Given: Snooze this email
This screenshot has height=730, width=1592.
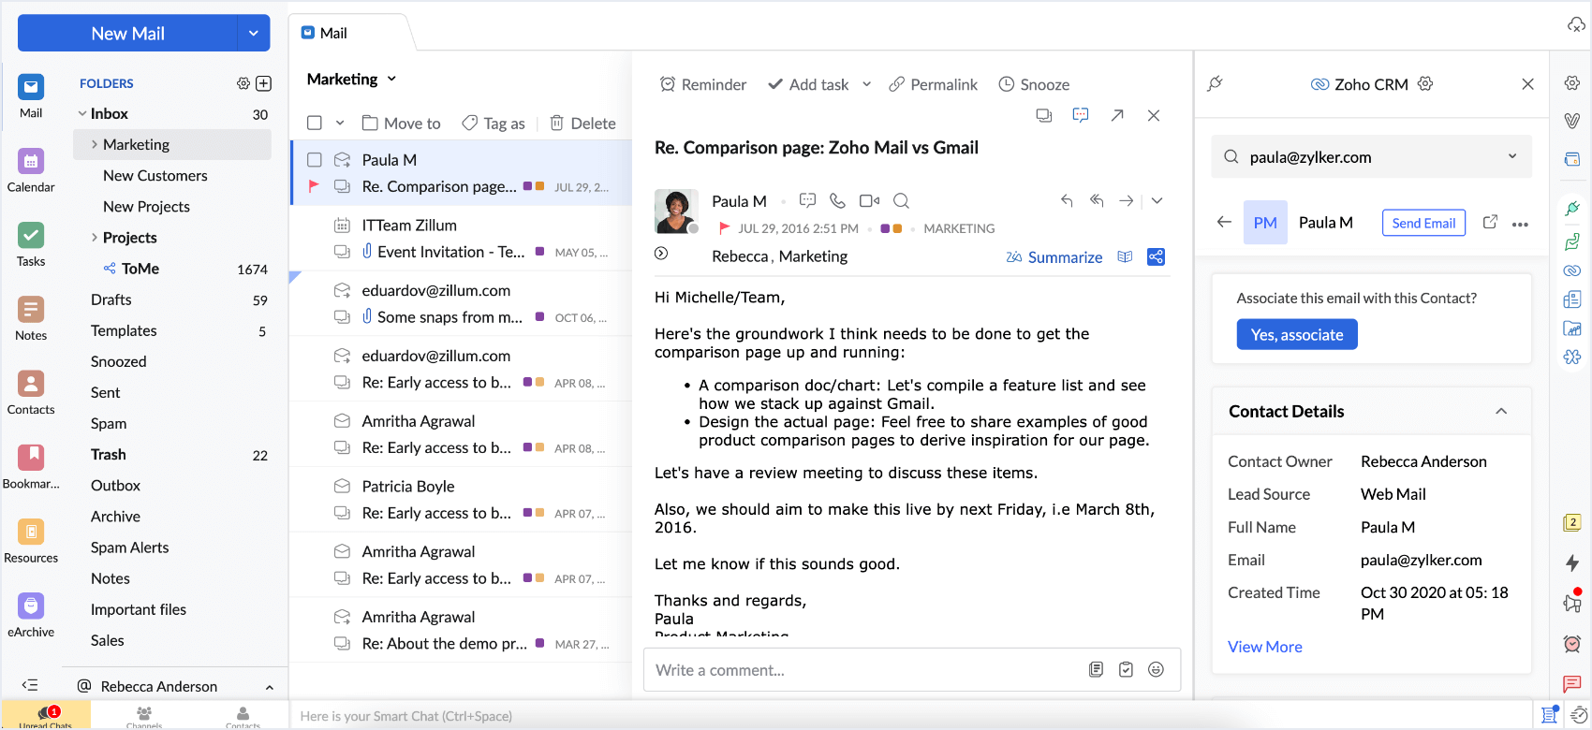Looking at the screenshot, I should (1034, 84).
